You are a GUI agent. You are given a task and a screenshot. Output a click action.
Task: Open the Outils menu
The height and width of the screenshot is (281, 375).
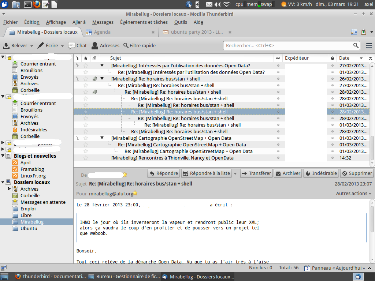[x=181, y=22]
